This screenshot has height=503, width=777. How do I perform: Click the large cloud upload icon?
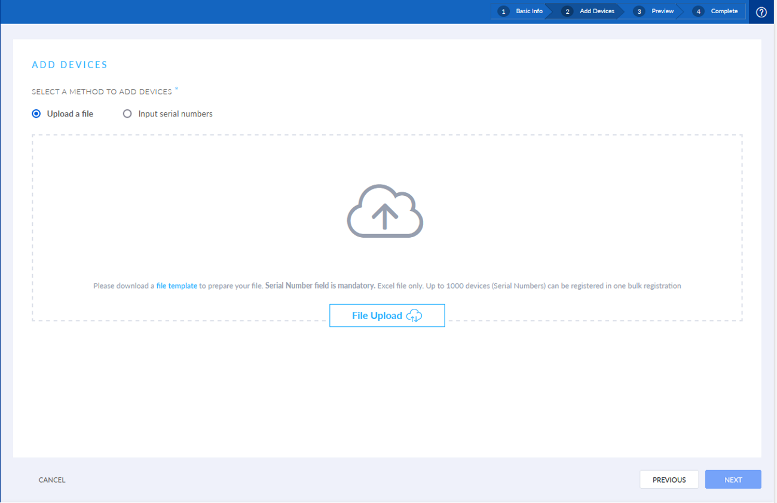pos(385,211)
